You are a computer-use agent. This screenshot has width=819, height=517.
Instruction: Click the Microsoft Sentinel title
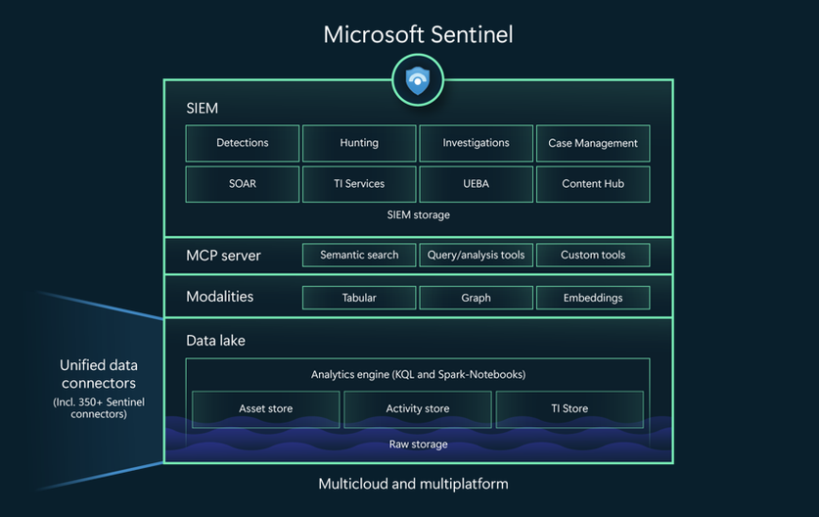point(418,35)
